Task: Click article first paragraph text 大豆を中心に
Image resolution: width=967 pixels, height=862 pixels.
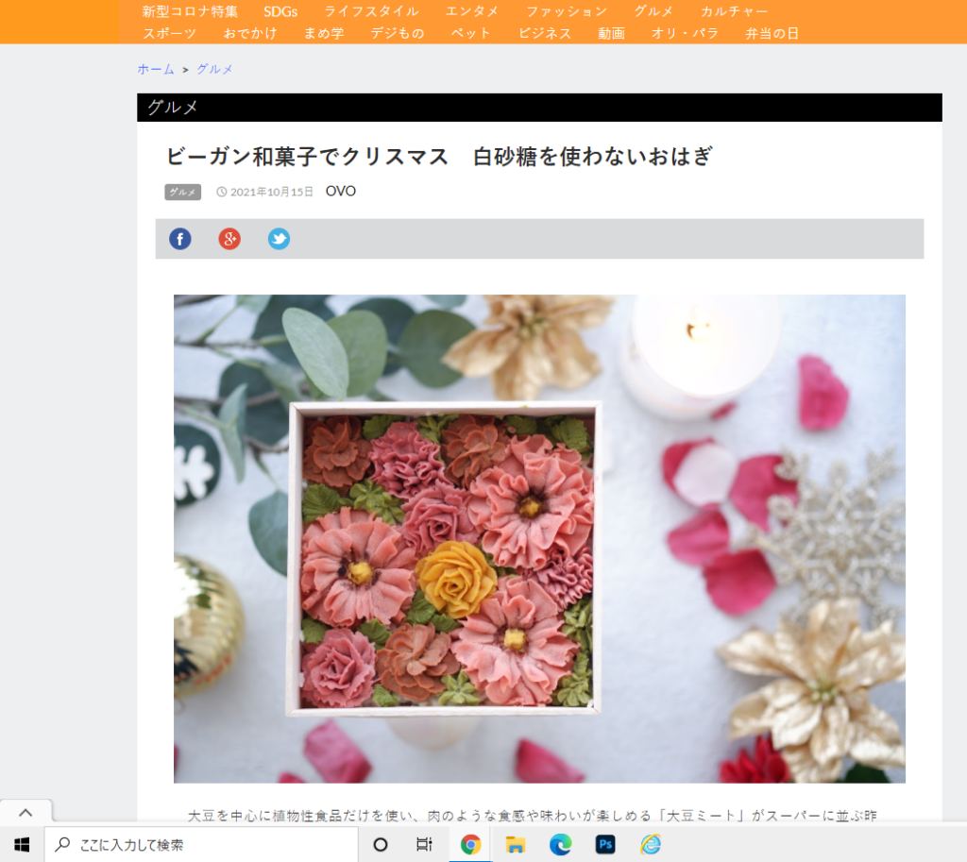Action: point(532,816)
